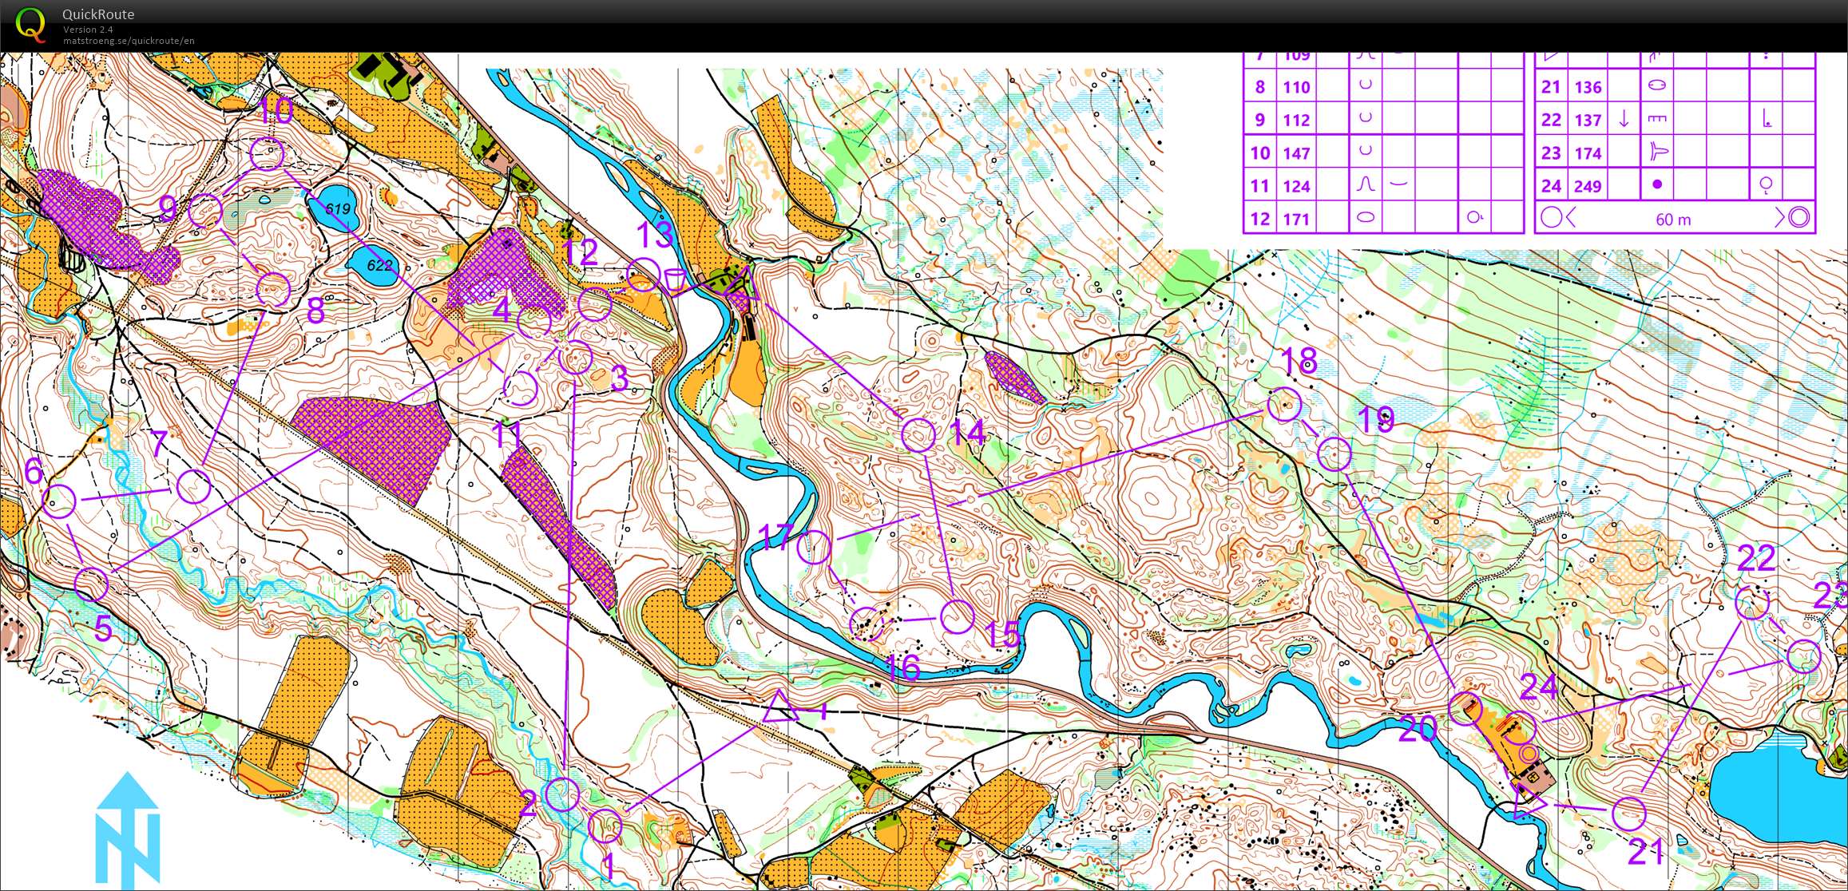Click the down arrow in row 22
Image resolution: width=1848 pixels, height=891 pixels.
pyautogui.click(x=1624, y=119)
